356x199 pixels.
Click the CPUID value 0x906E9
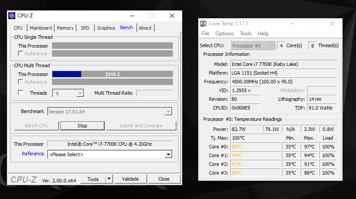click(245, 108)
